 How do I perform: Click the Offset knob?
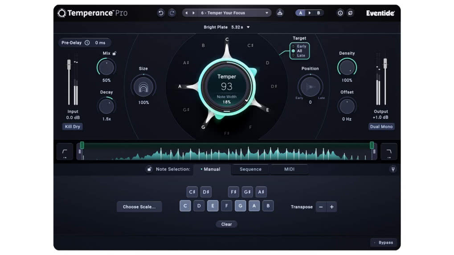pyautogui.click(x=347, y=106)
